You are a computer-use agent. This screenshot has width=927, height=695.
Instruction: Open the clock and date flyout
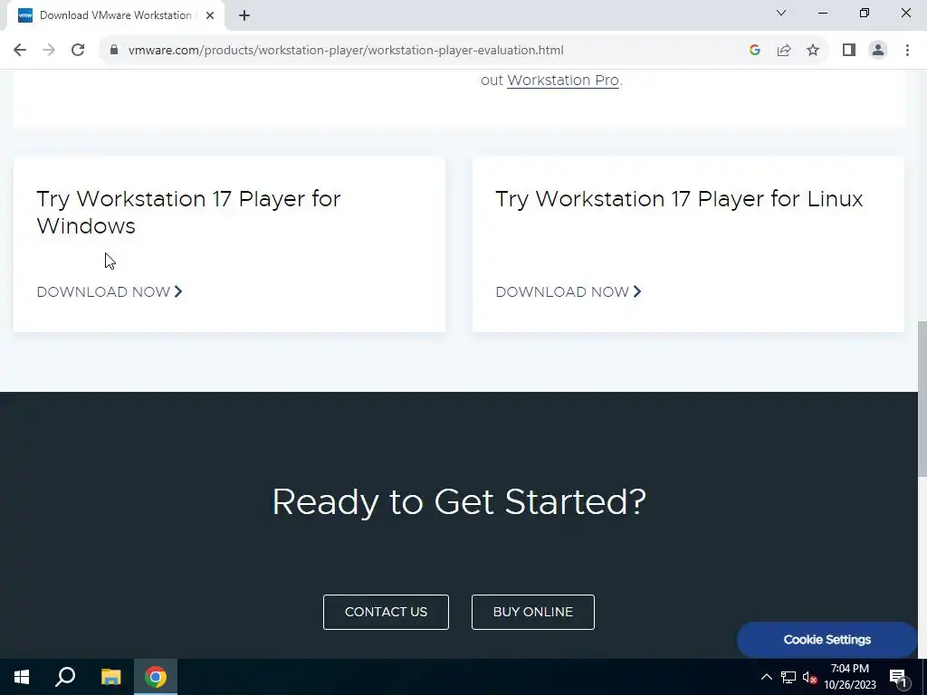tap(849, 677)
